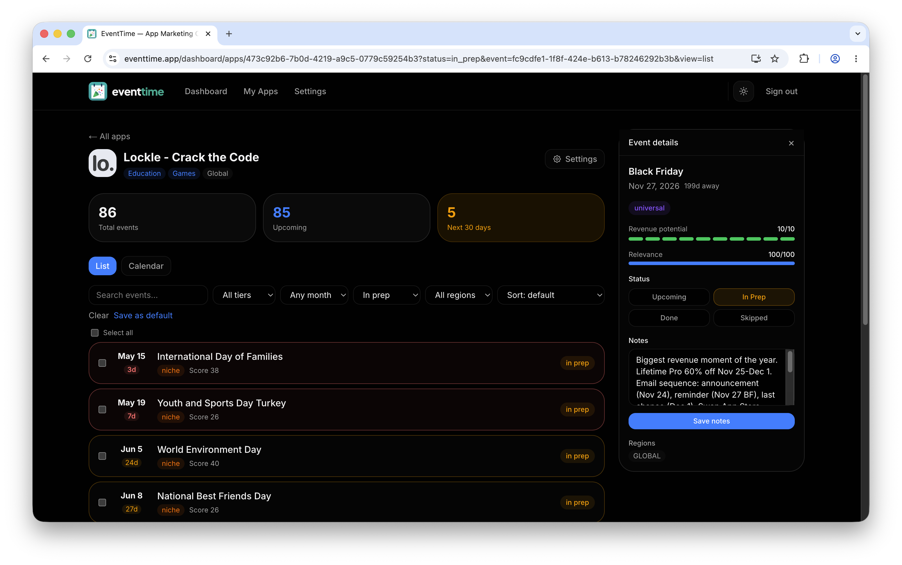Focus the Search events input field
Image resolution: width=902 pixels, height=565 pixels.
148,295
